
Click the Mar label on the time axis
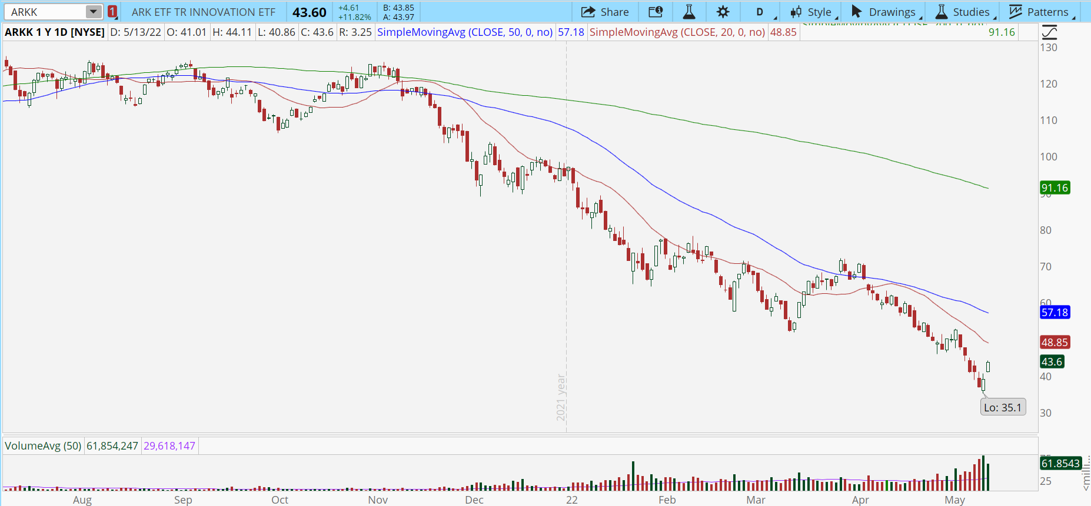(x=756, y=500)
